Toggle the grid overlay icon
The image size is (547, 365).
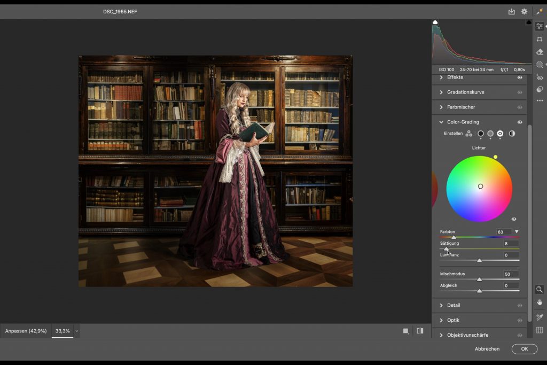[540, 330]
